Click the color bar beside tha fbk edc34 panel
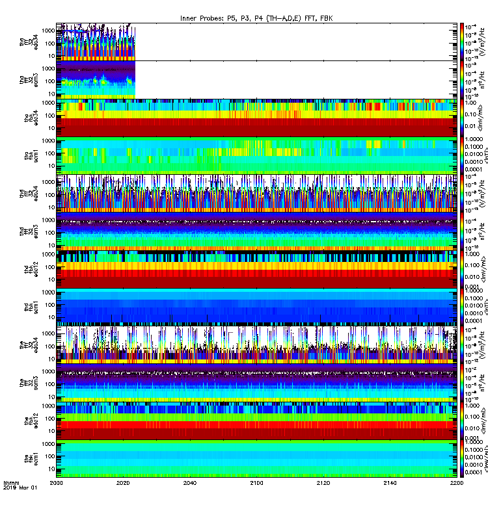The image size is (488, 520). point(462,118)
